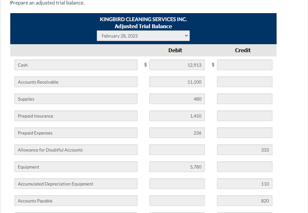Click the Credit column header
308x213 pixels.
(243, 50)
